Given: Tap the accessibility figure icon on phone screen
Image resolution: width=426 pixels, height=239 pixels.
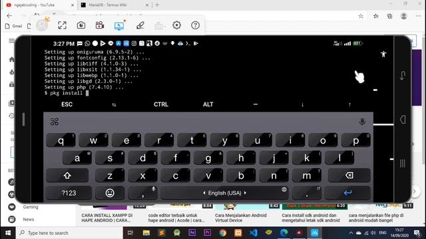Looking at the screenshot, I should pyautogui.click(x=383, y=54).
